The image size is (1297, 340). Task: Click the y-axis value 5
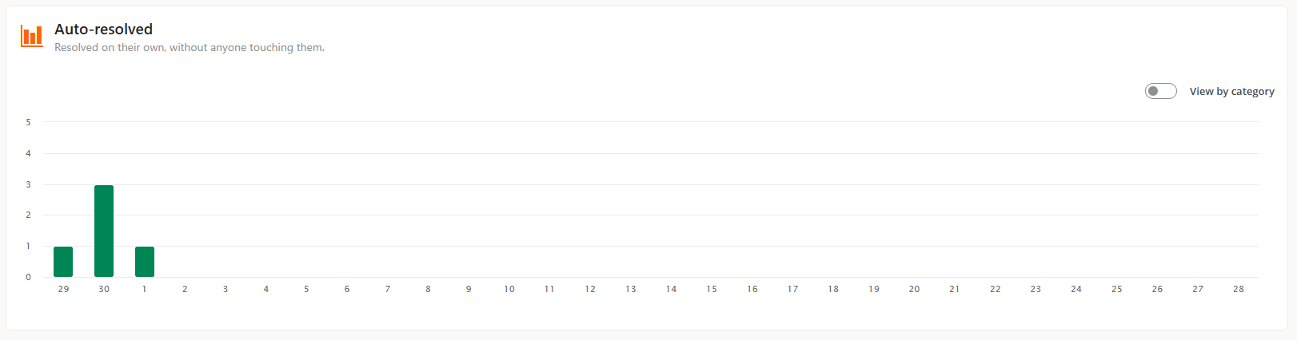coord(28,122)
